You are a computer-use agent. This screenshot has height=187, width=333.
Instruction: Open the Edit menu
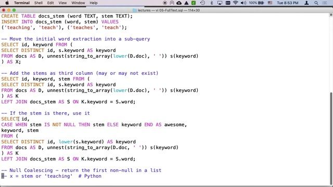click(x=50, y=3)
